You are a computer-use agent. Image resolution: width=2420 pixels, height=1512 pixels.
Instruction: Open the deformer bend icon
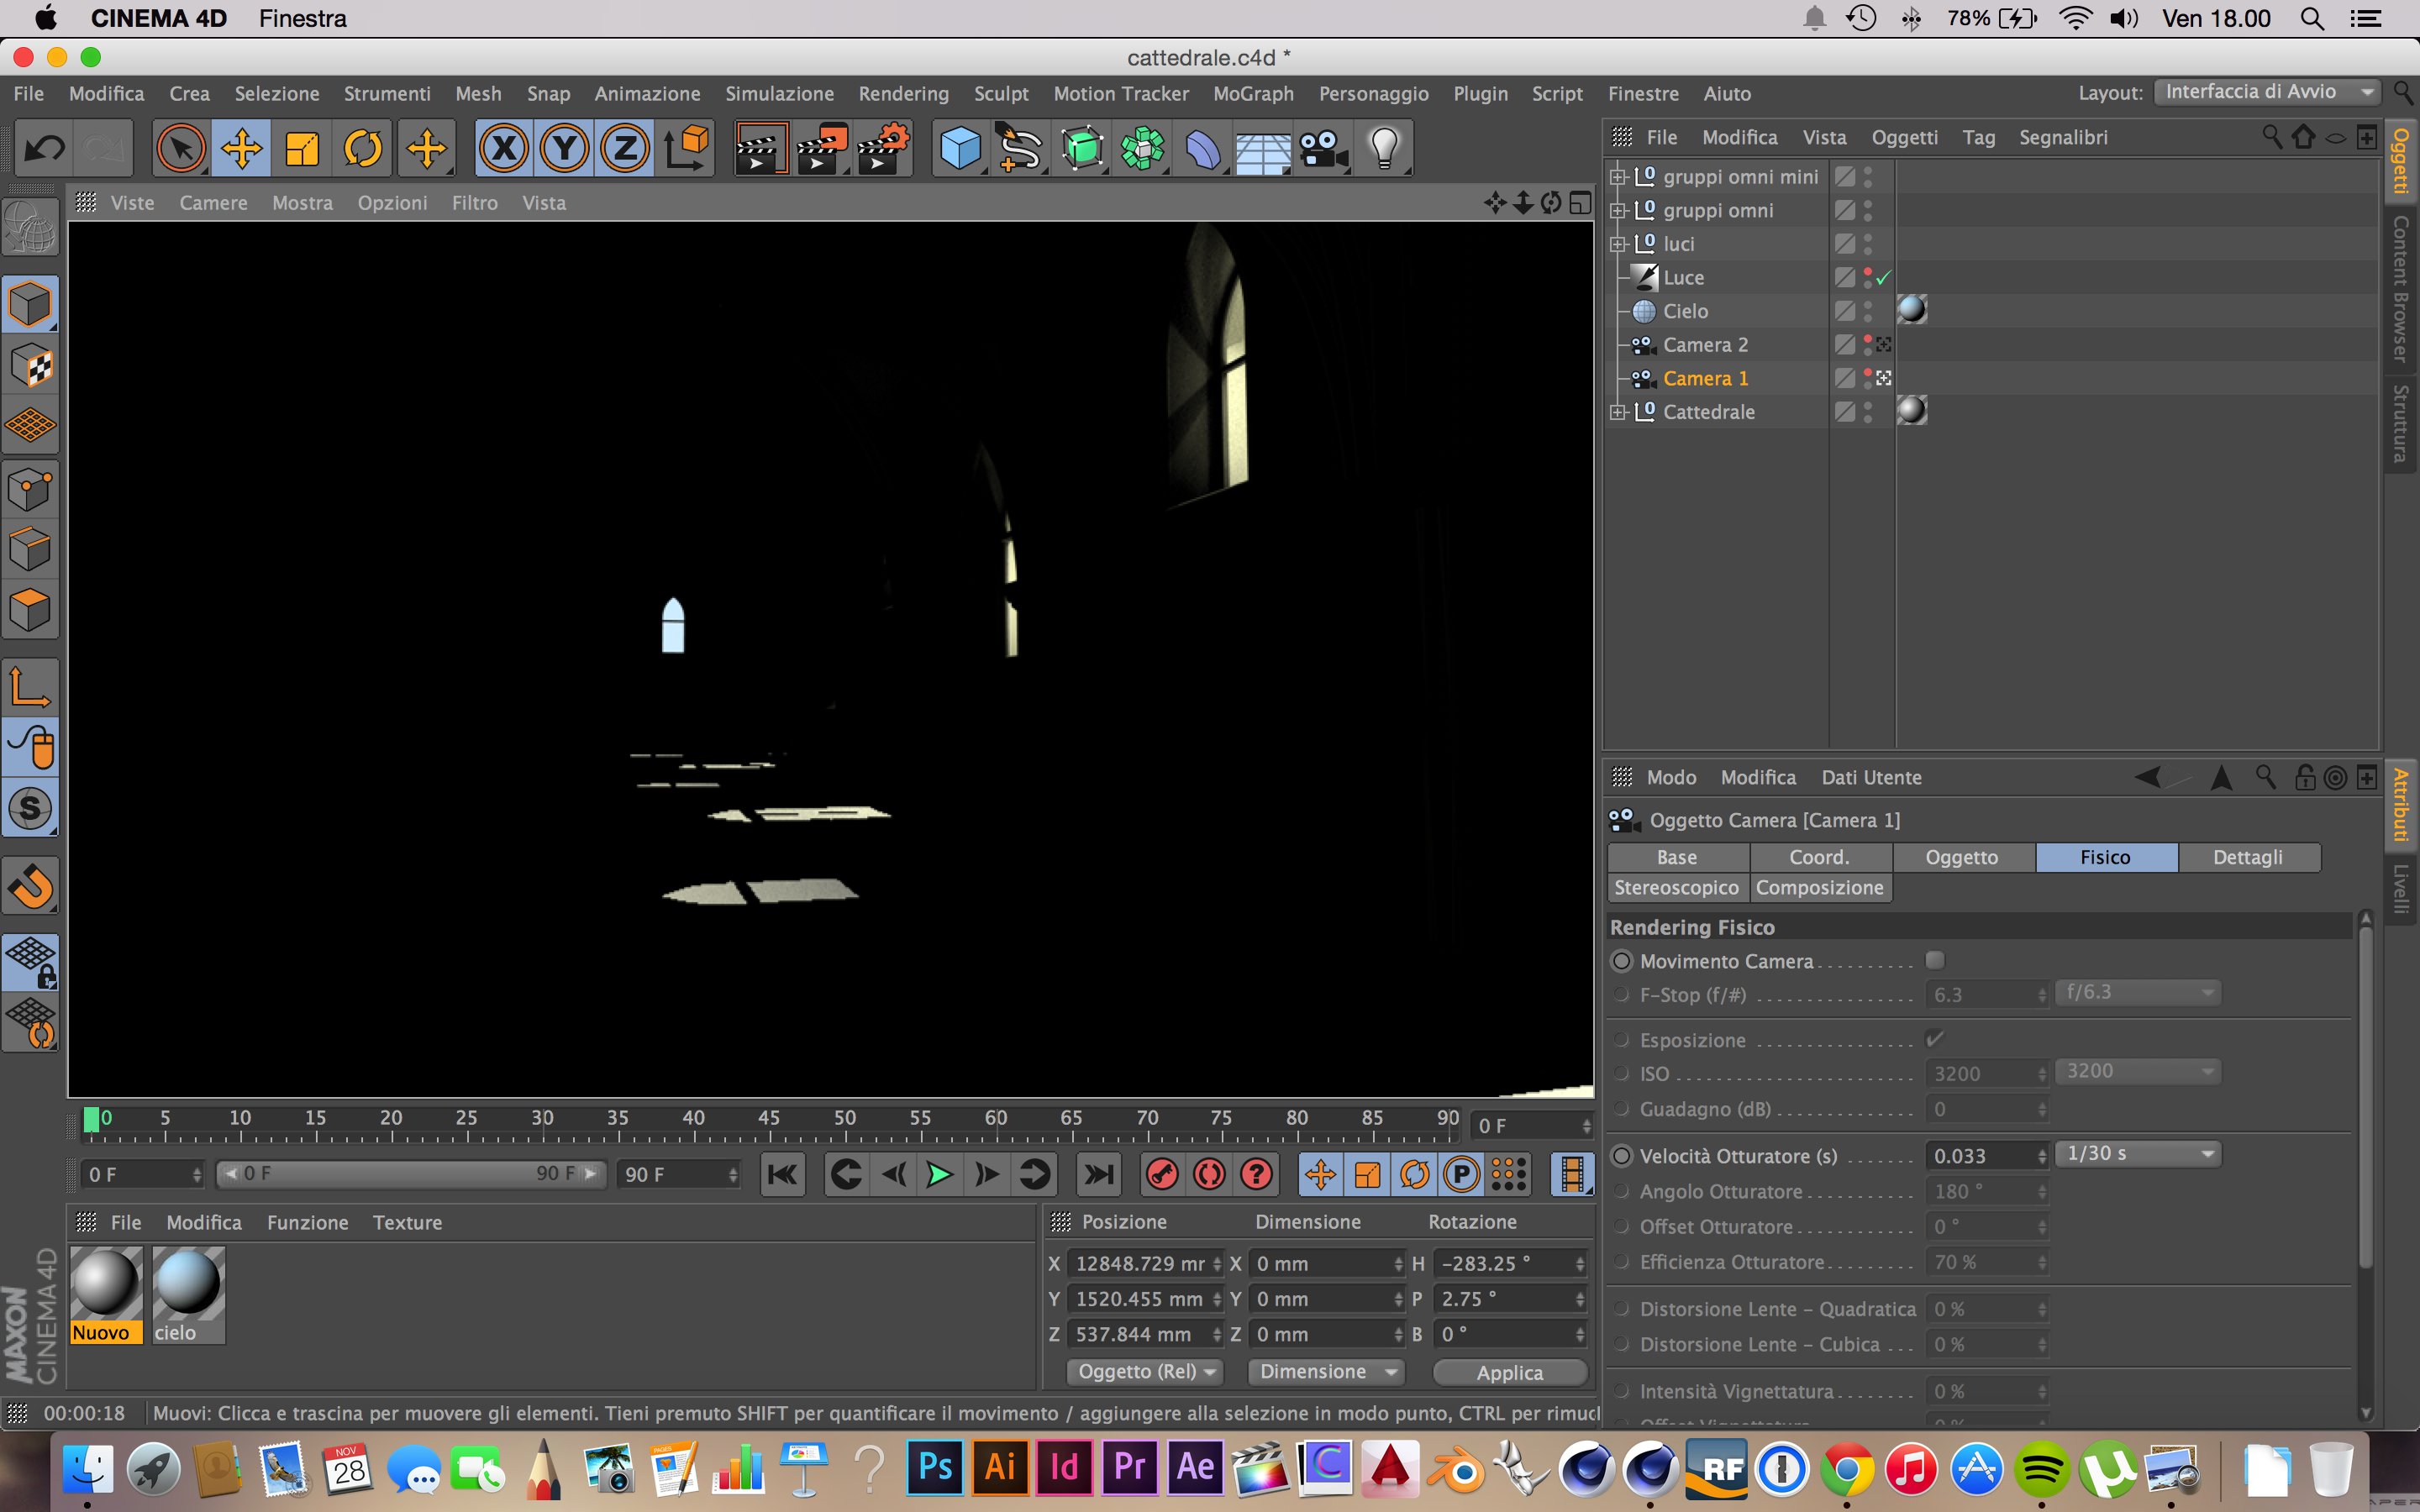click(1203, 149)
